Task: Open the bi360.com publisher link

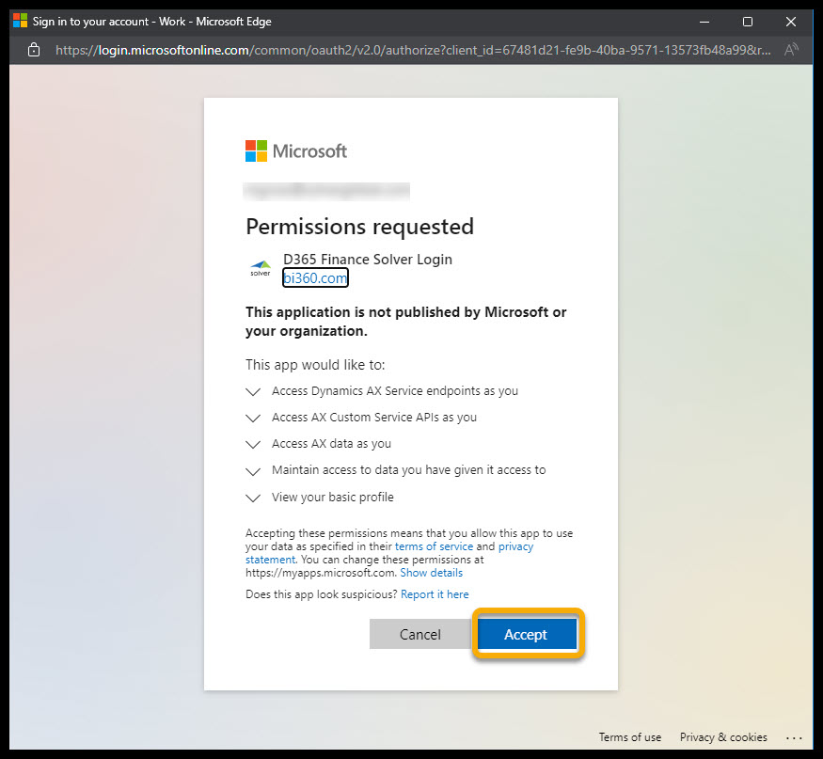Action: 315,277
